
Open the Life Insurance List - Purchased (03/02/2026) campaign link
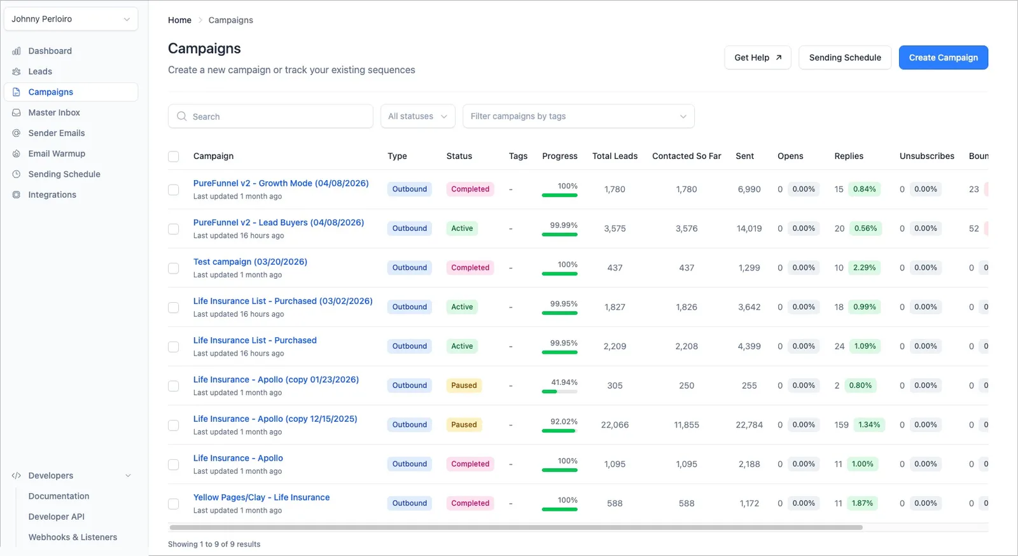pos(283,301)
